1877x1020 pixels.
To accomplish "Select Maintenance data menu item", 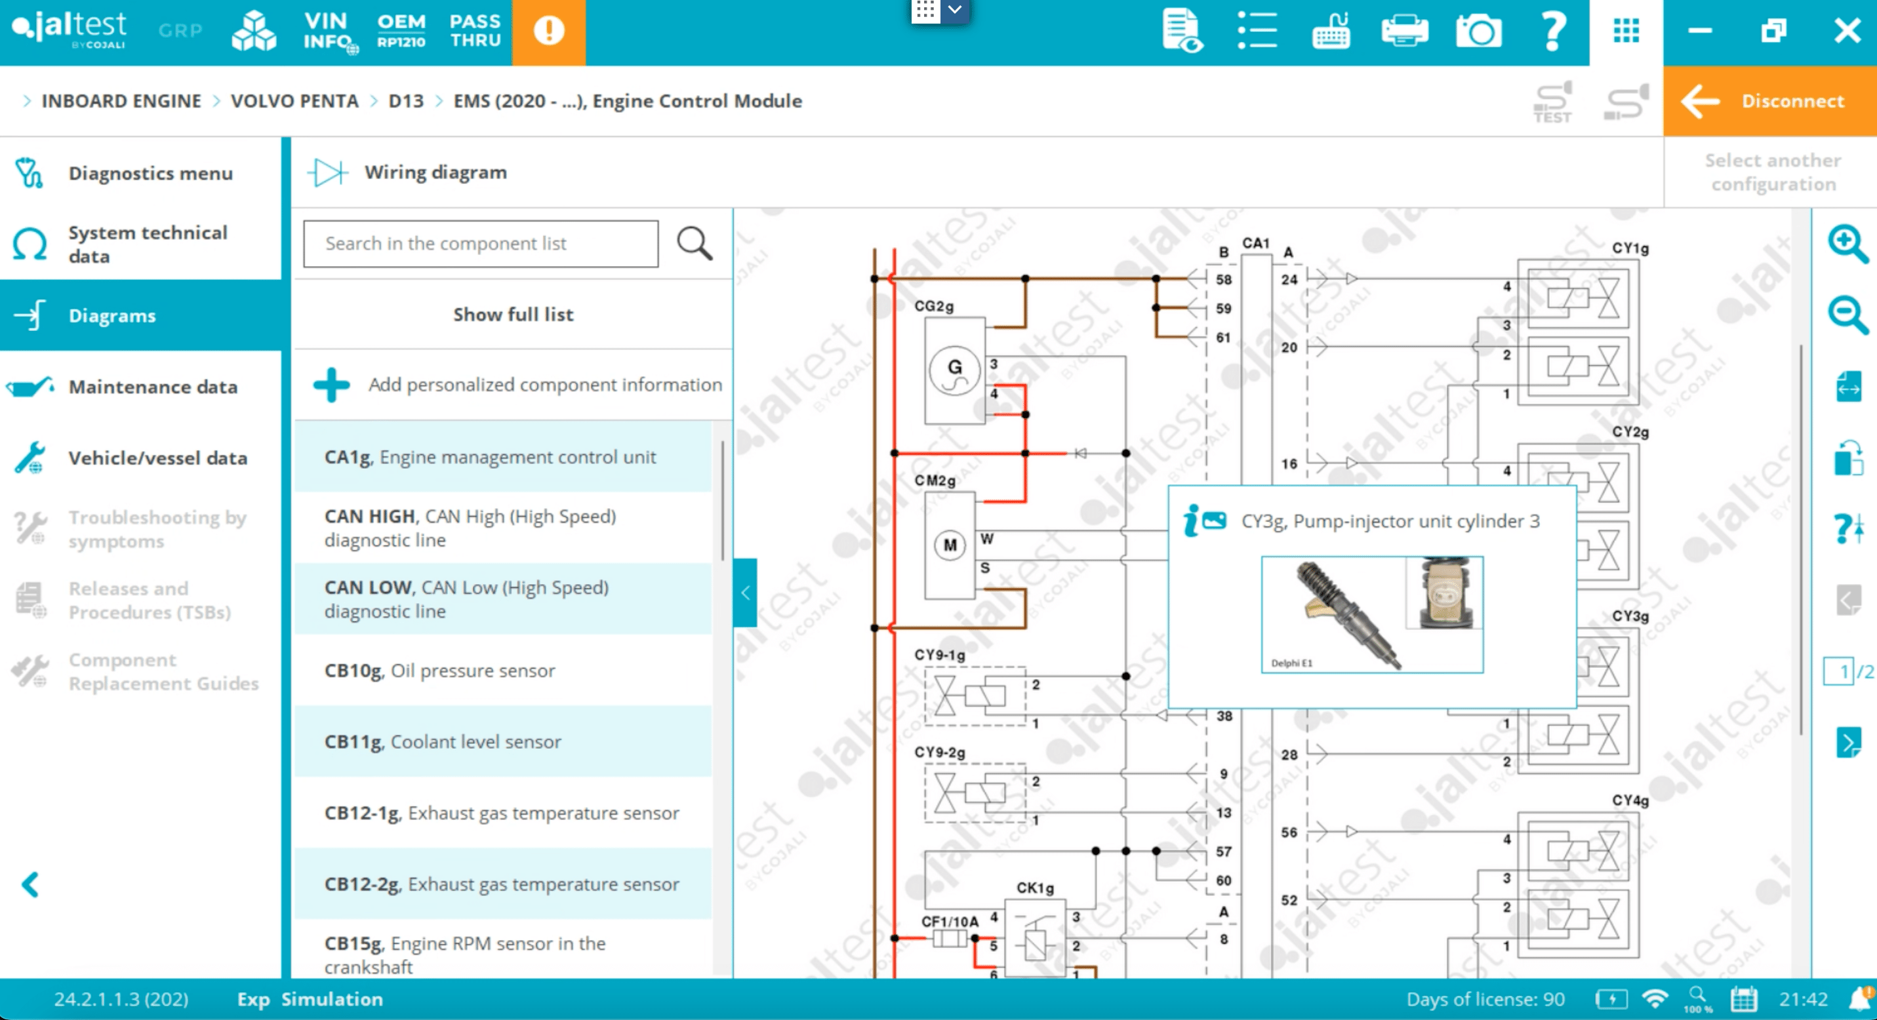I will click(x=153, y=387).
